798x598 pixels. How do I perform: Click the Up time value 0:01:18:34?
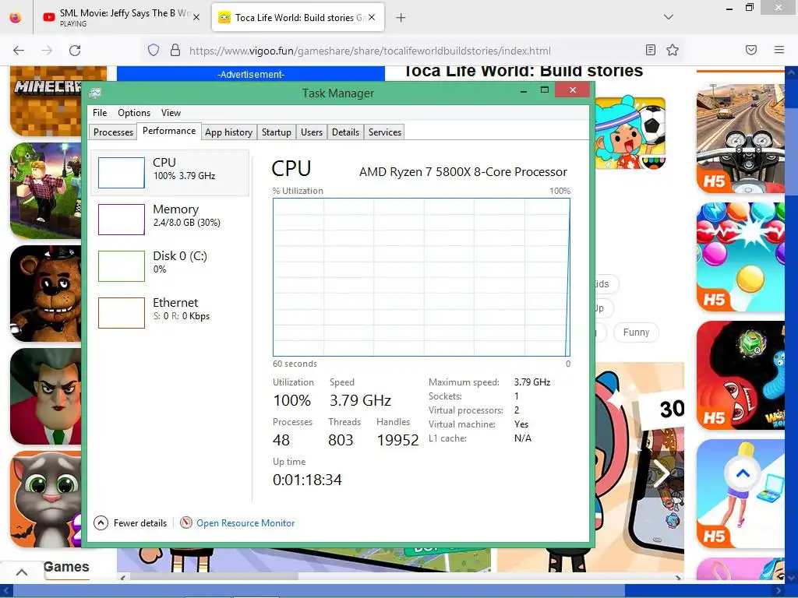(x=307, y=480)
